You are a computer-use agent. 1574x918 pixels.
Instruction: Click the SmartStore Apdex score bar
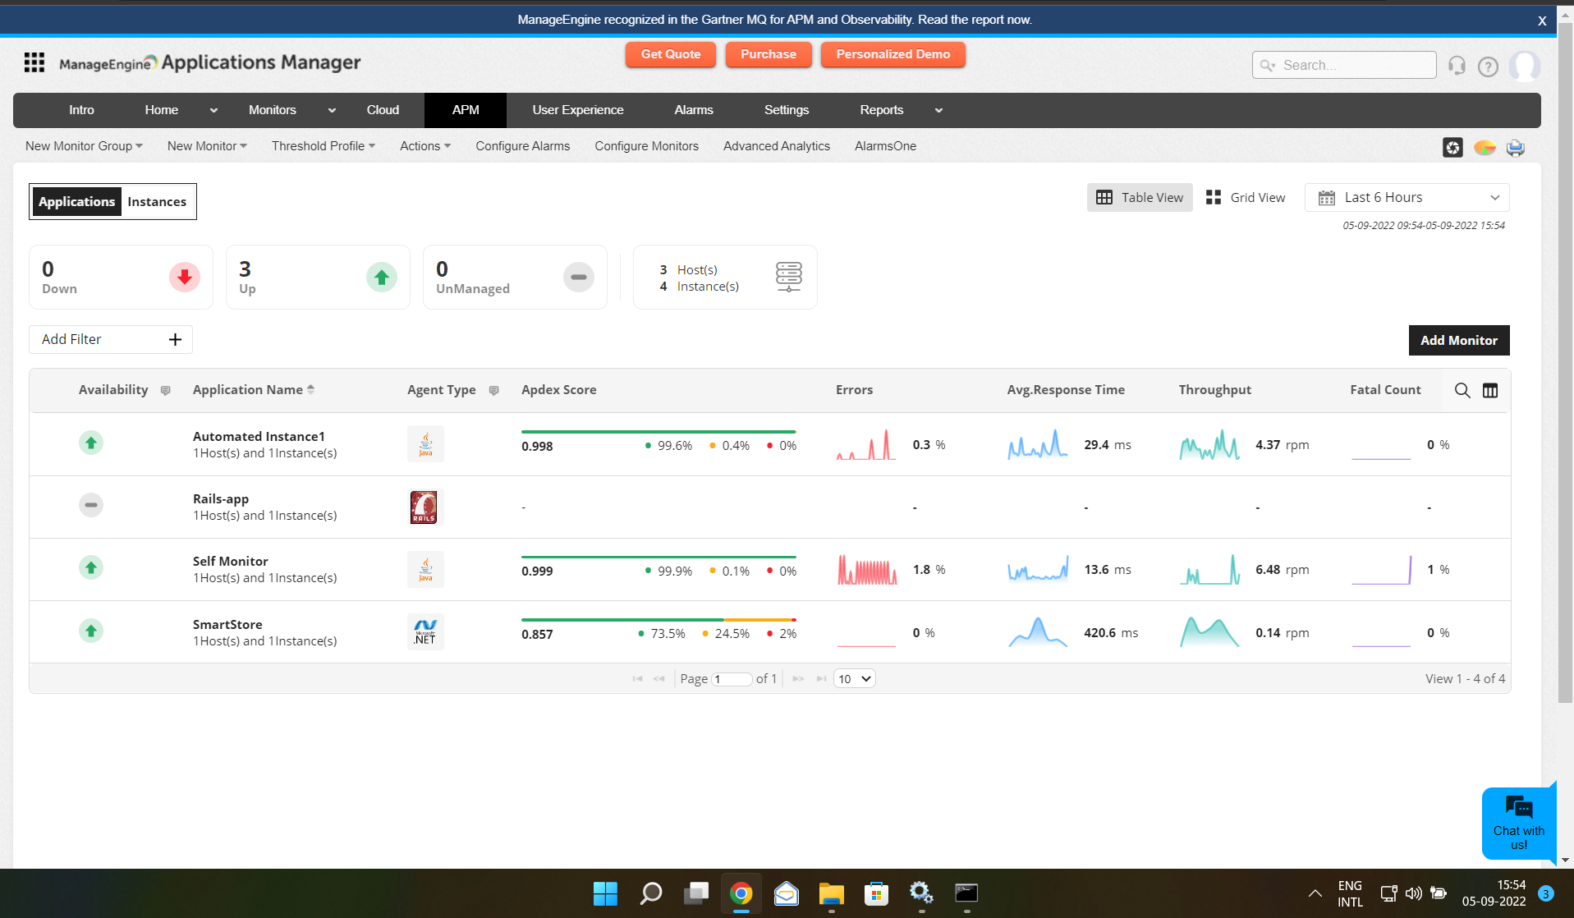click(659, 620)
